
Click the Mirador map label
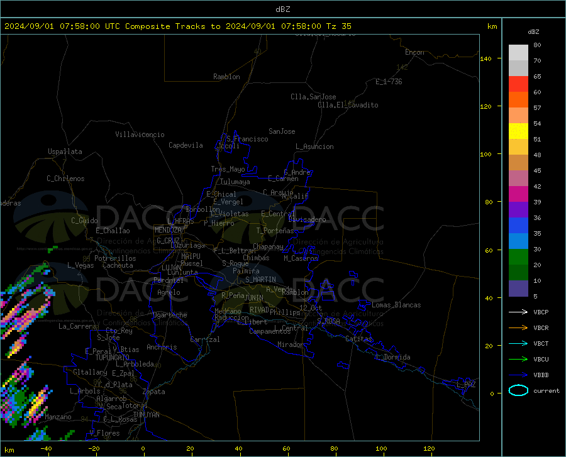click(291, 344)
